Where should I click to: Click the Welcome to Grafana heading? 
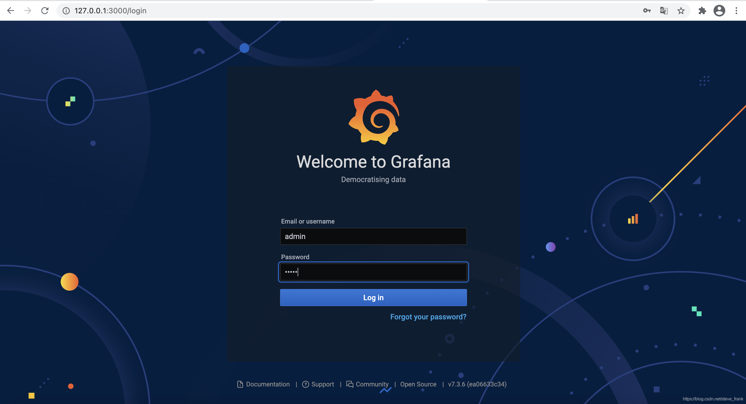[373, 162]
